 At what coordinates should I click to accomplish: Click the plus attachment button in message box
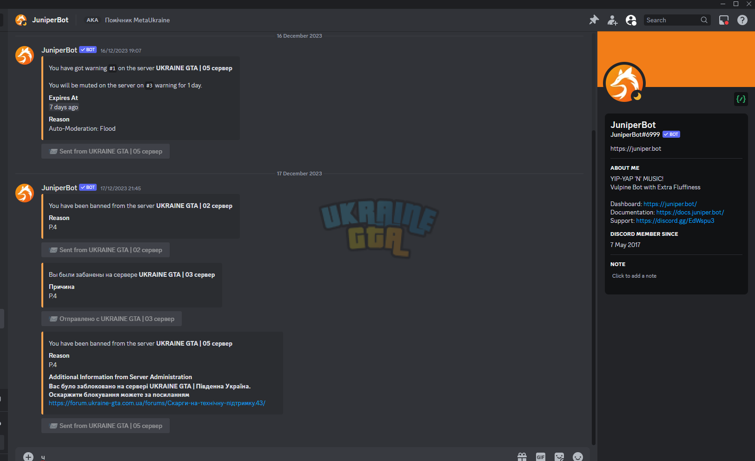(28, 456)
